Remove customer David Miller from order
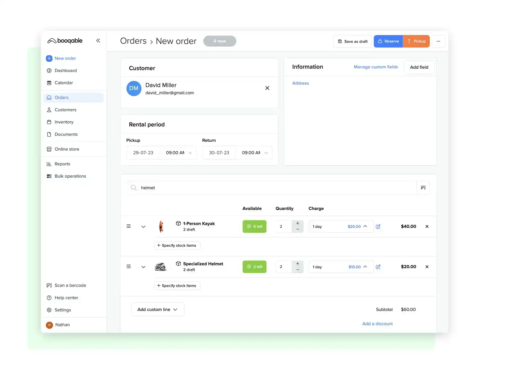The image size is (506, 380). (267, 88)
